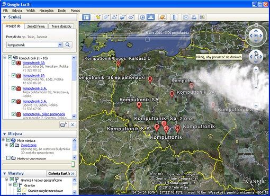Switch to Znajdź firmę tab

36,26
